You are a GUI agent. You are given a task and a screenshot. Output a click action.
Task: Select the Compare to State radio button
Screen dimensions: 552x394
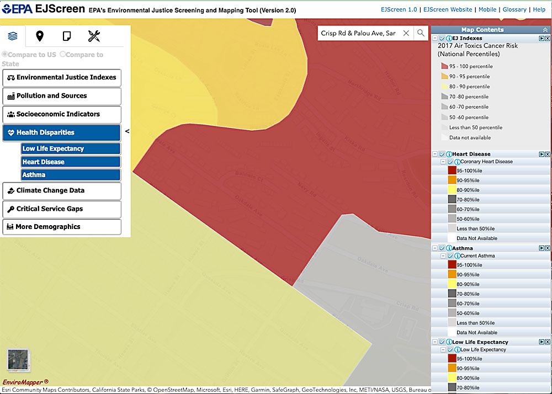pyautogui.click(x=63, y=55)
